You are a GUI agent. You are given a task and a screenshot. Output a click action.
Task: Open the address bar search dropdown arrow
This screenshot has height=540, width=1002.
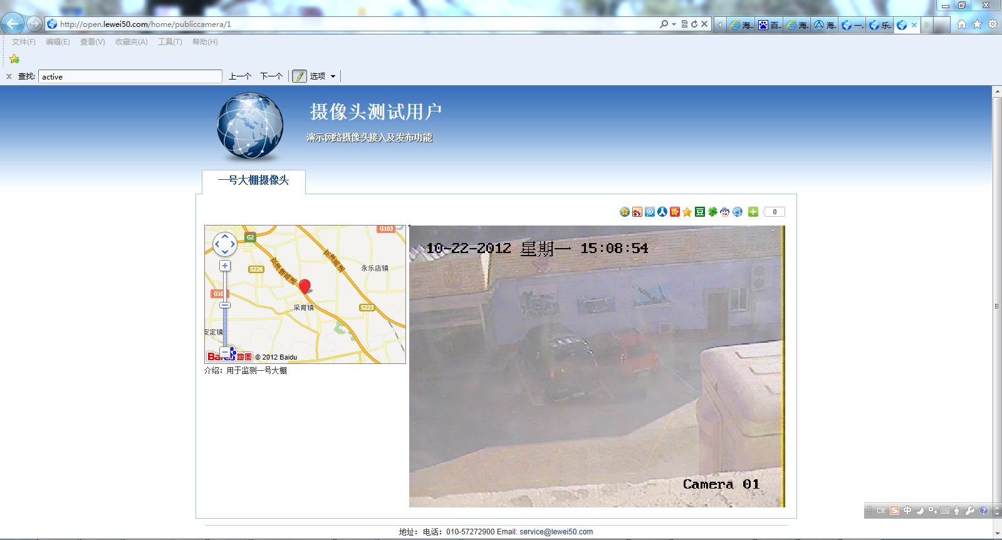click(674, 24)
